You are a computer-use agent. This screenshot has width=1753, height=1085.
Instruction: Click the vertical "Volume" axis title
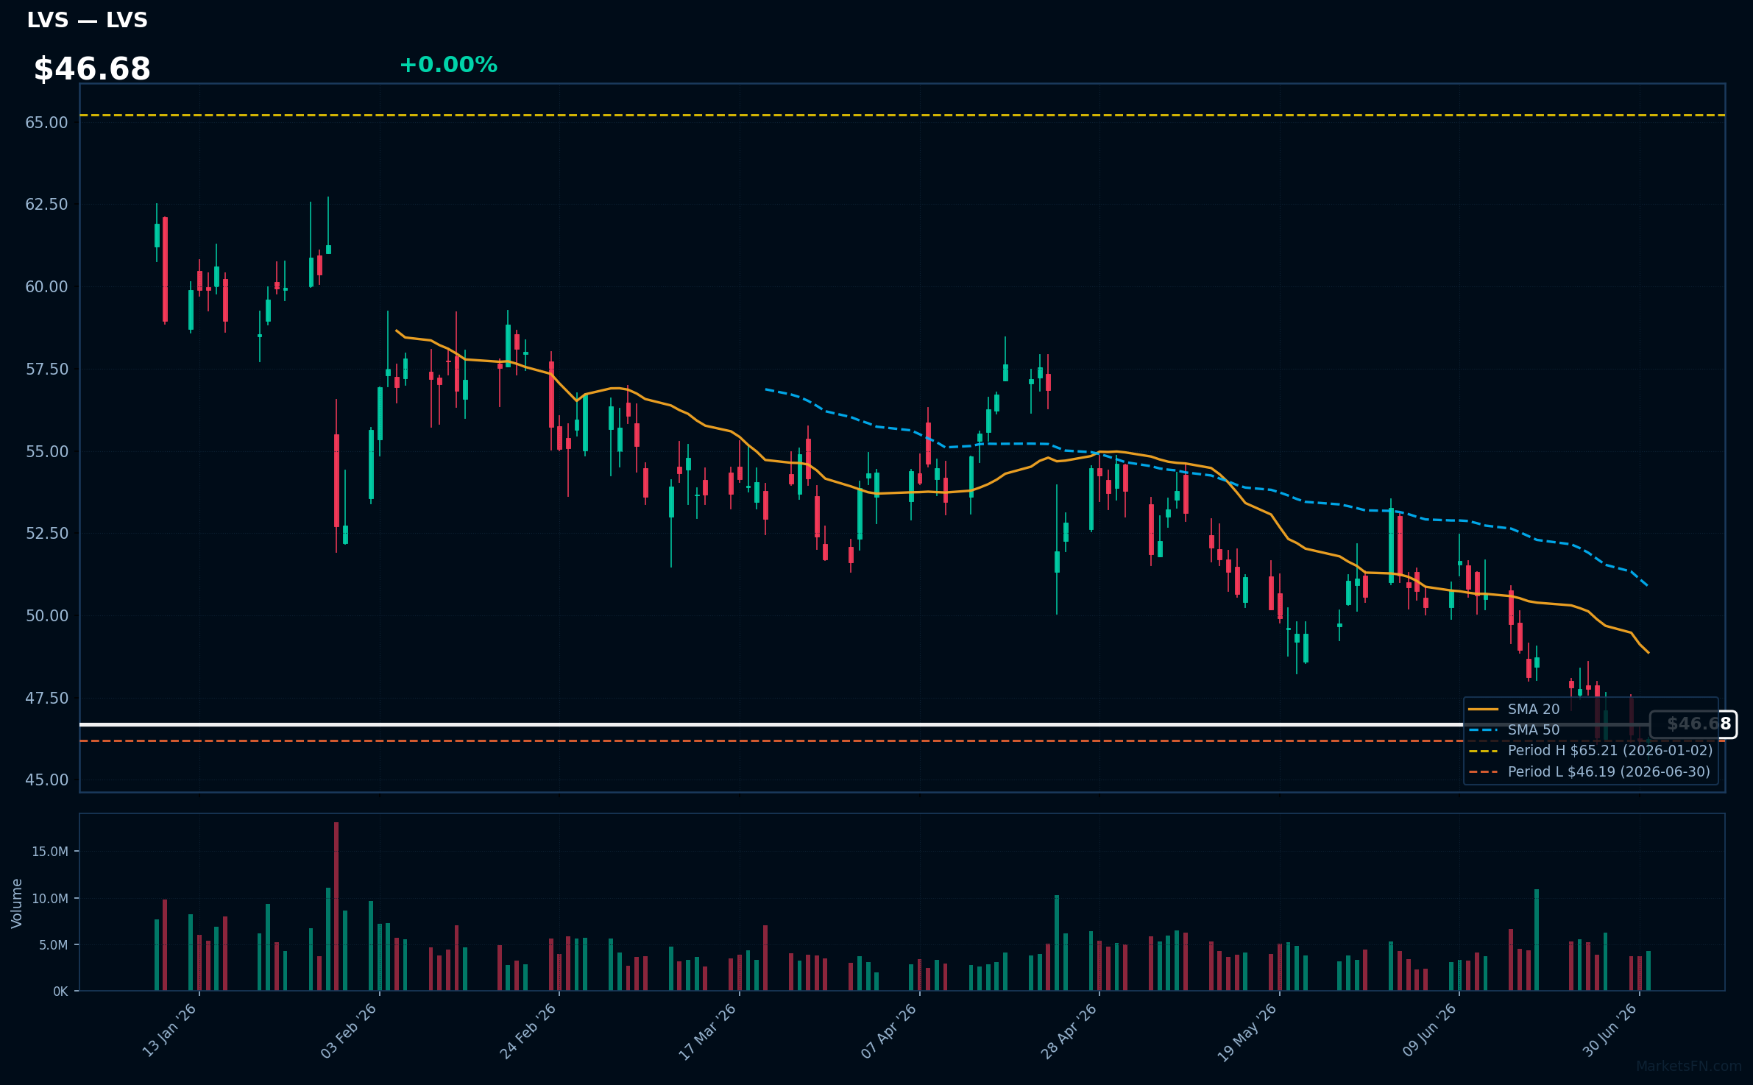click(x=17, y=903)
